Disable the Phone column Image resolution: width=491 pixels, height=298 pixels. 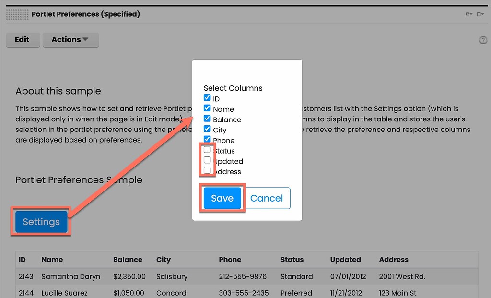point(207,140)
